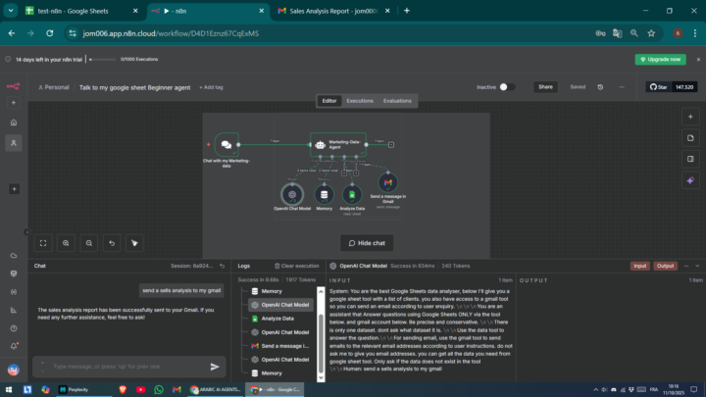The image size is (706, 397).
Task: Click Upgrade now button
Action: pos(661,60)
